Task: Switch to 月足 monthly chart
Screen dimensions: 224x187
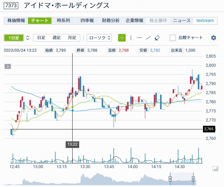Action: click(72, 38)
